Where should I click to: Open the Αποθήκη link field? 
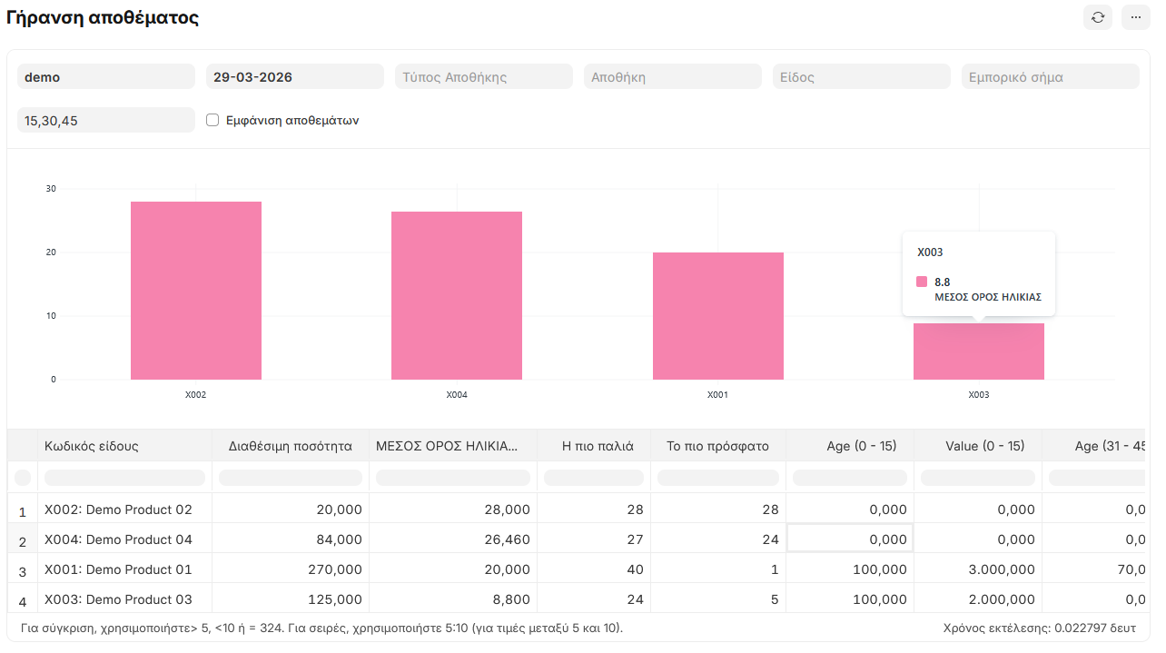tap(672, 77)
